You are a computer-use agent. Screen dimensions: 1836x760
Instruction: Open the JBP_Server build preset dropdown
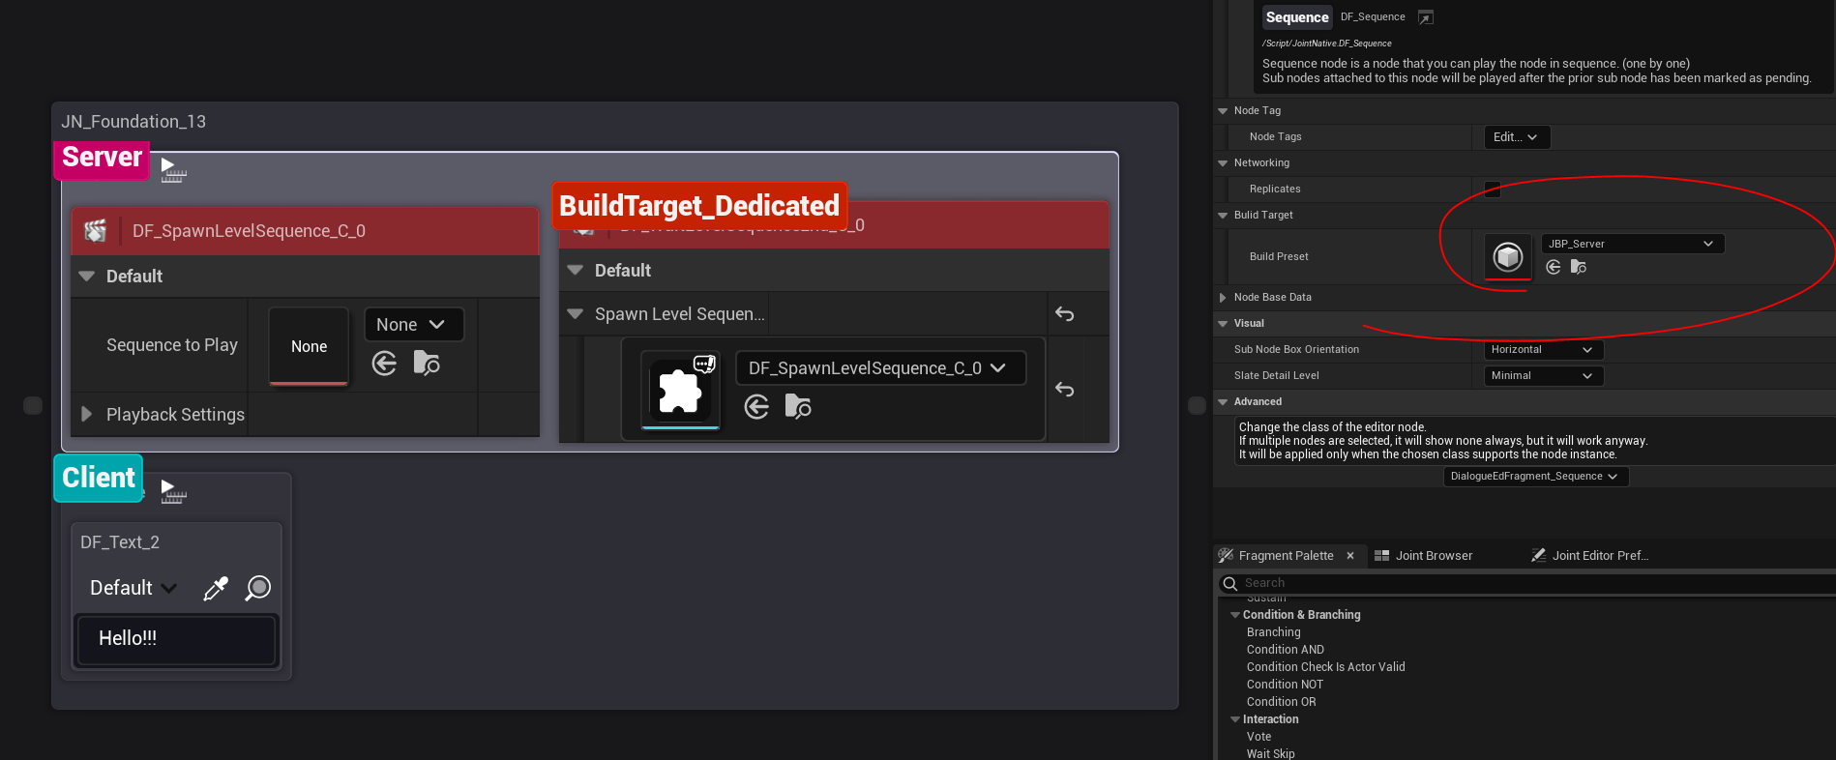tap(1632, 244)
